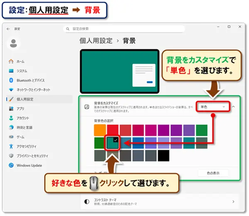Pick the dark green swatch starting second row
The width and height of the screenshot is (249, 216).
[x=100, y=143]
